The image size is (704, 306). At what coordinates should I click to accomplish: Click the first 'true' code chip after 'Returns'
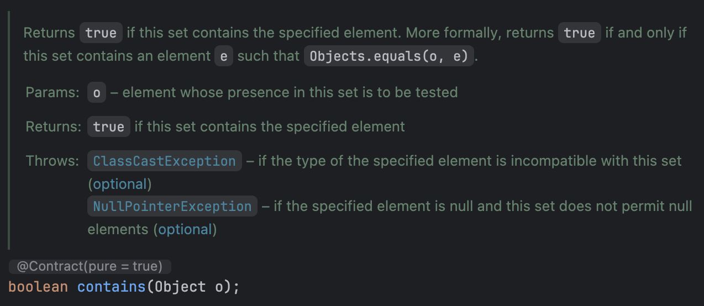point(101,33)
